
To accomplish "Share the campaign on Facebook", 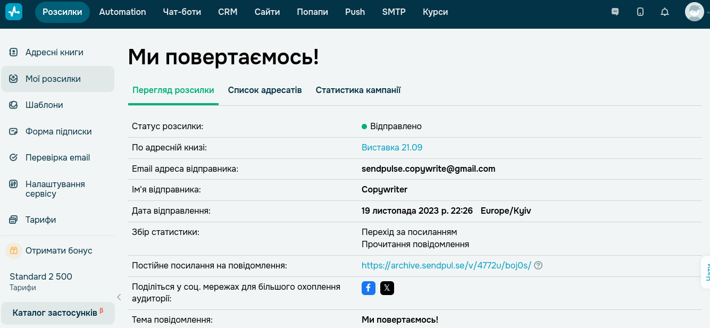I will (x=369, y=288).
